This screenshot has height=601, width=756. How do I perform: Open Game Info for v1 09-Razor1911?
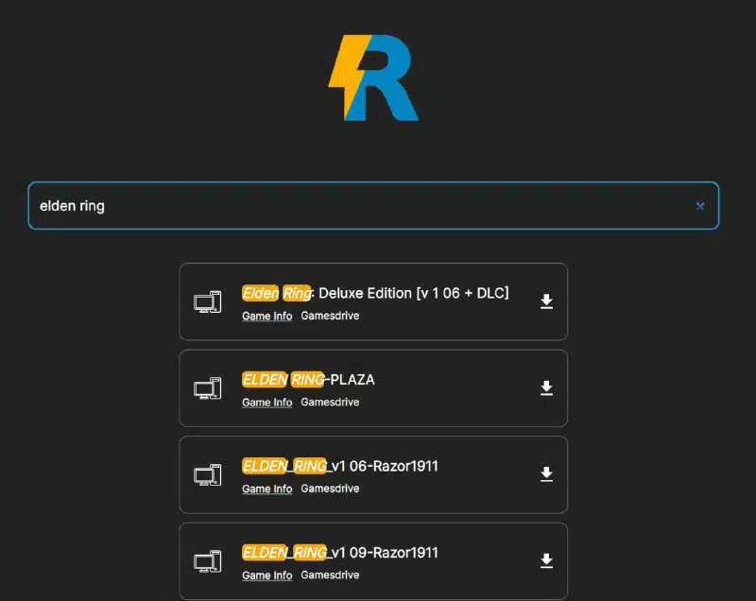click(x=267, y=575)
